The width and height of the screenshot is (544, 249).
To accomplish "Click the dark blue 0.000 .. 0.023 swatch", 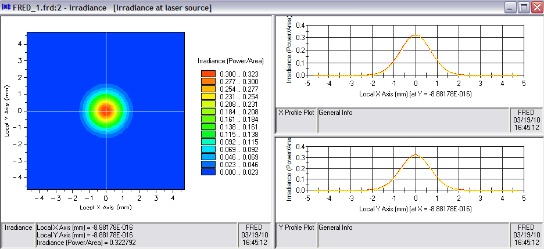I will coord(208,172).
